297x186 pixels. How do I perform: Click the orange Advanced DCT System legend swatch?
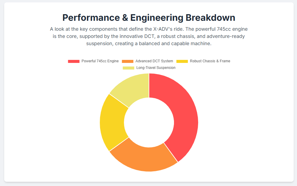point(128,61)
